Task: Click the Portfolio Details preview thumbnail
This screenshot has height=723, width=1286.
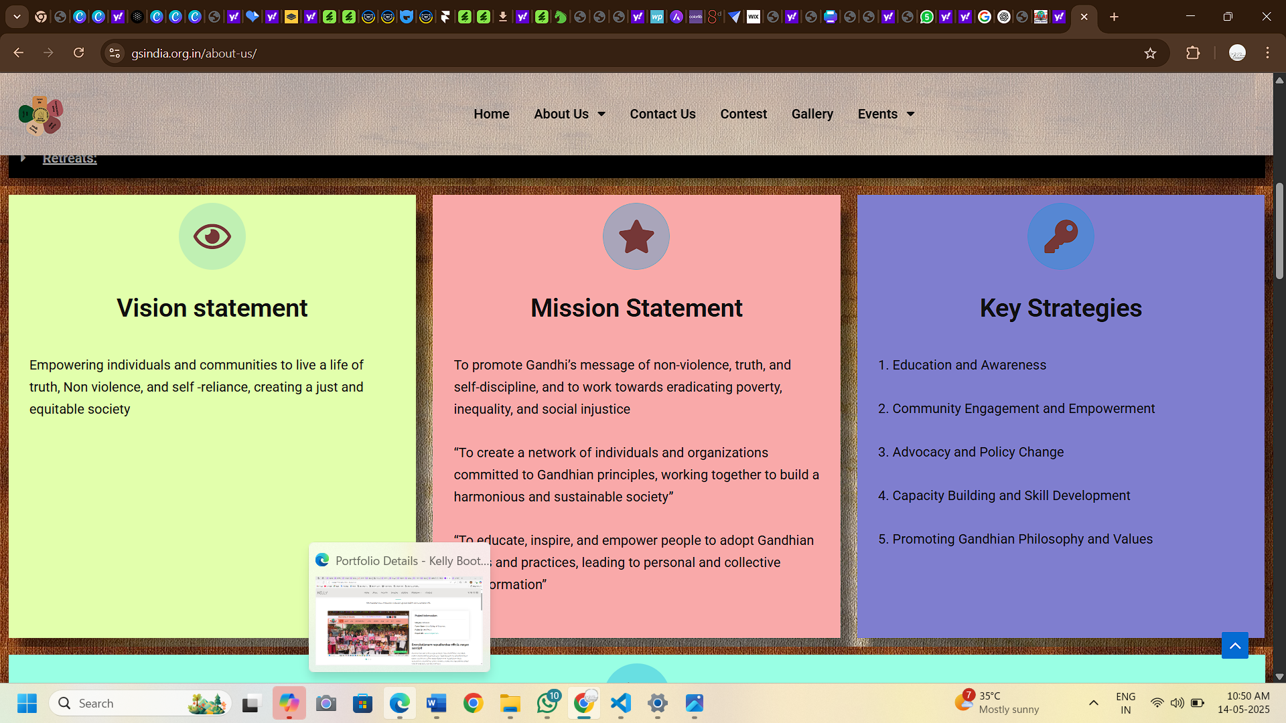Action: coord(399,620)
